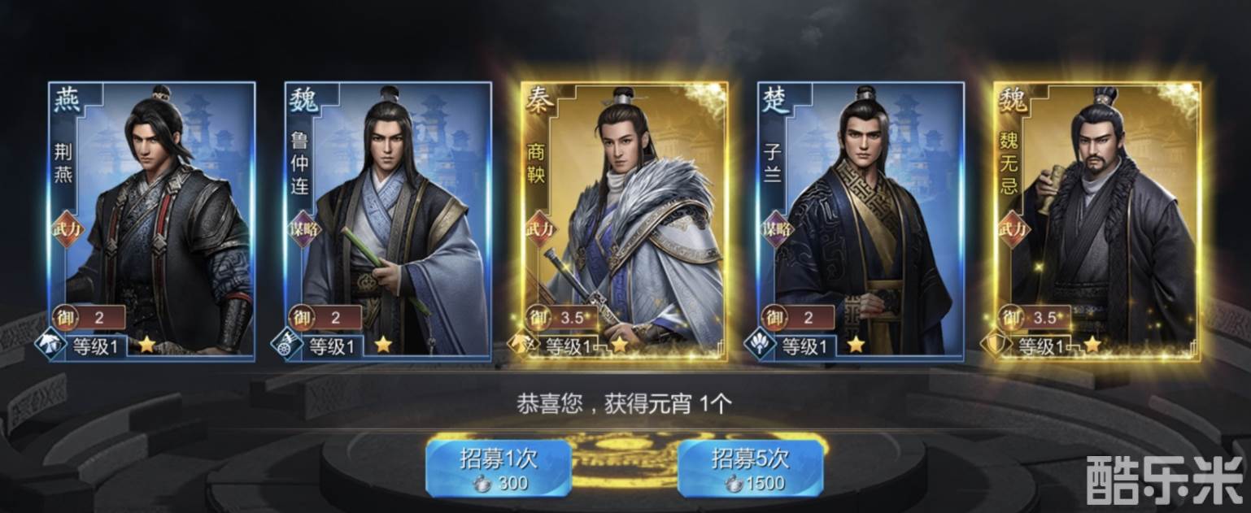Select the golden 商鞅 hero card
The width and height of the screenshot is (1251, 513).
[x=625, y=221]
